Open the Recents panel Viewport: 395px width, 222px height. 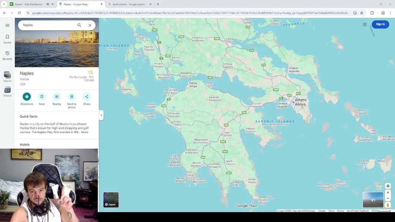point(7,56)
